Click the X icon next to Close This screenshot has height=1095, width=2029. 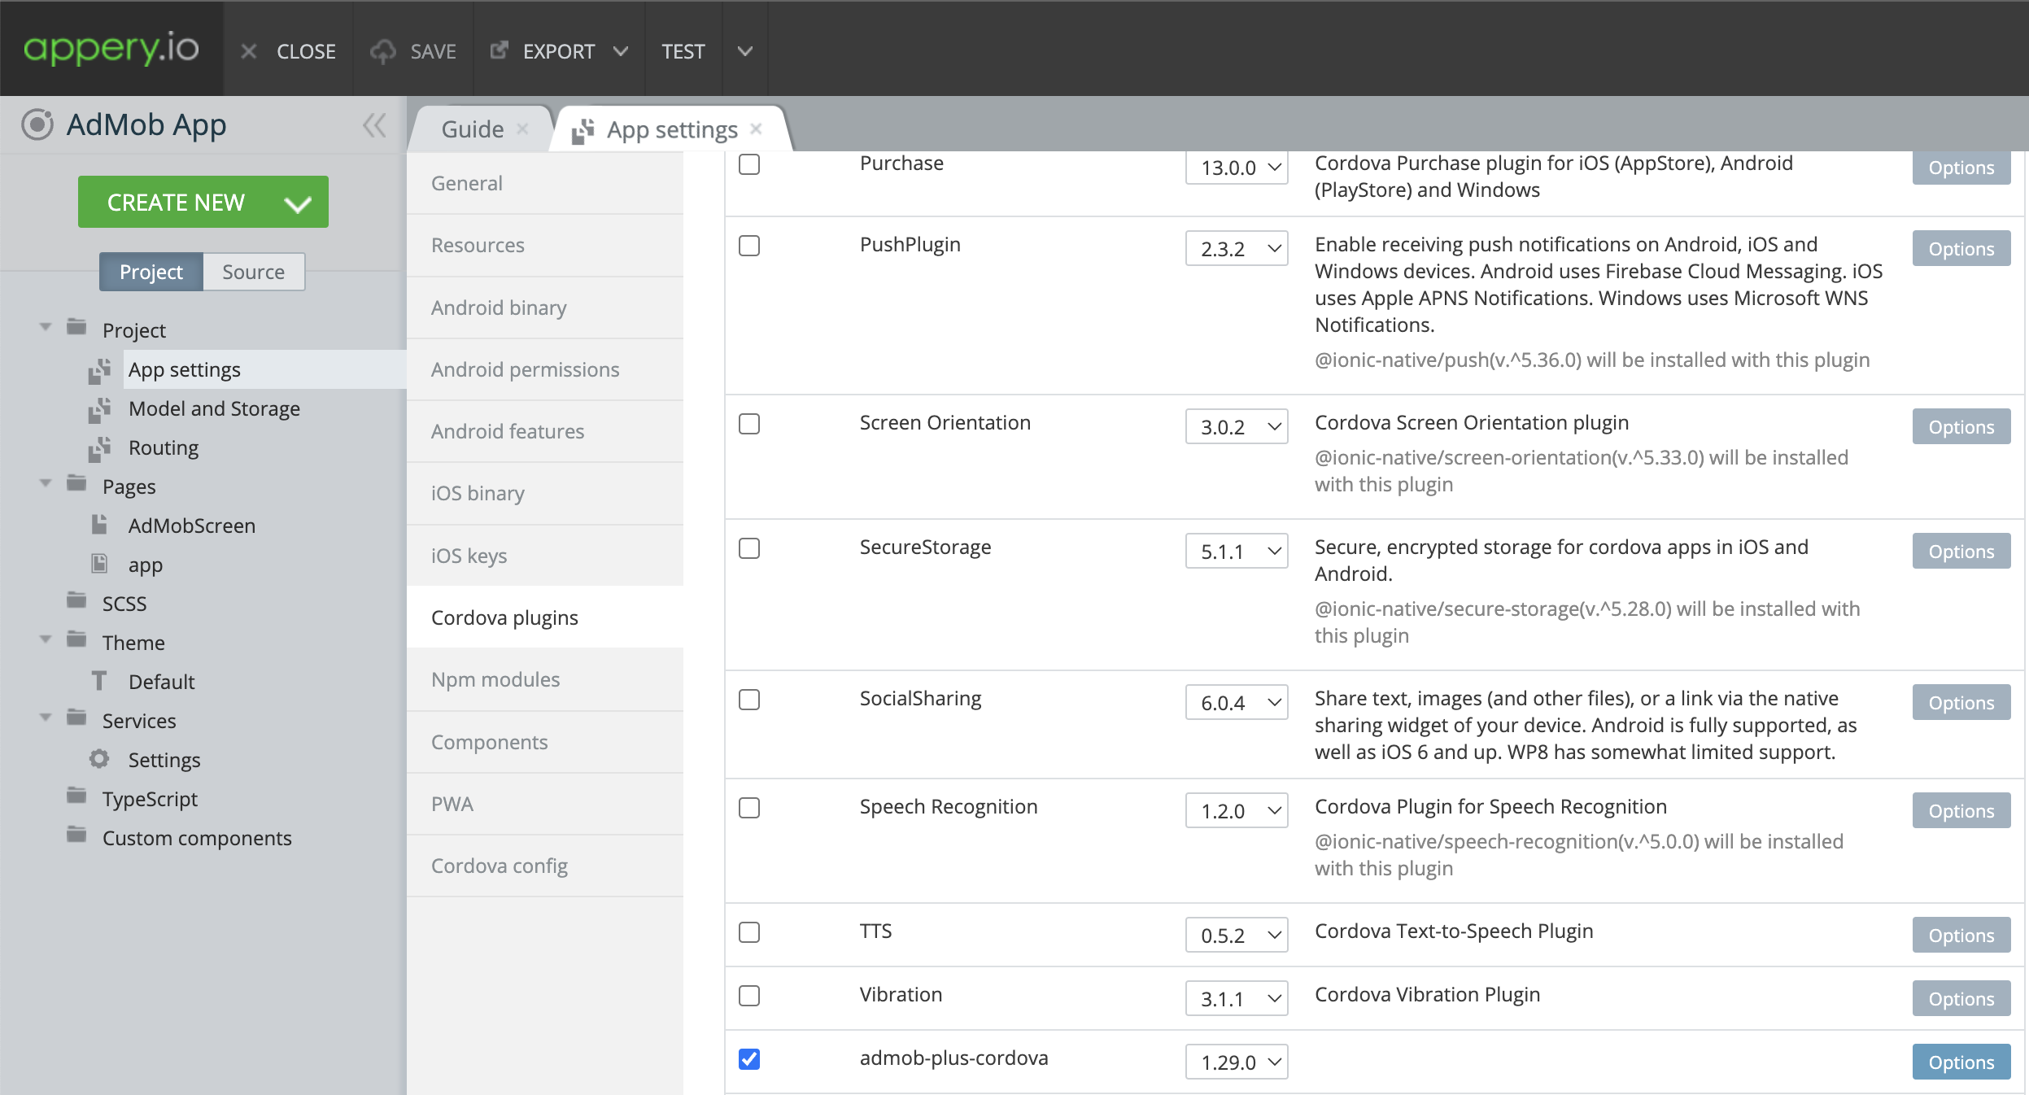(249, 51)
